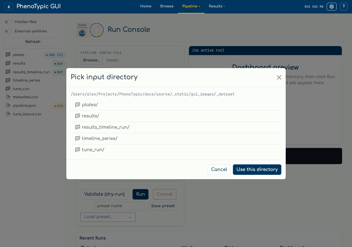Open help question mark icon
This screenshot has height=247, width=352.
point(344,7)
